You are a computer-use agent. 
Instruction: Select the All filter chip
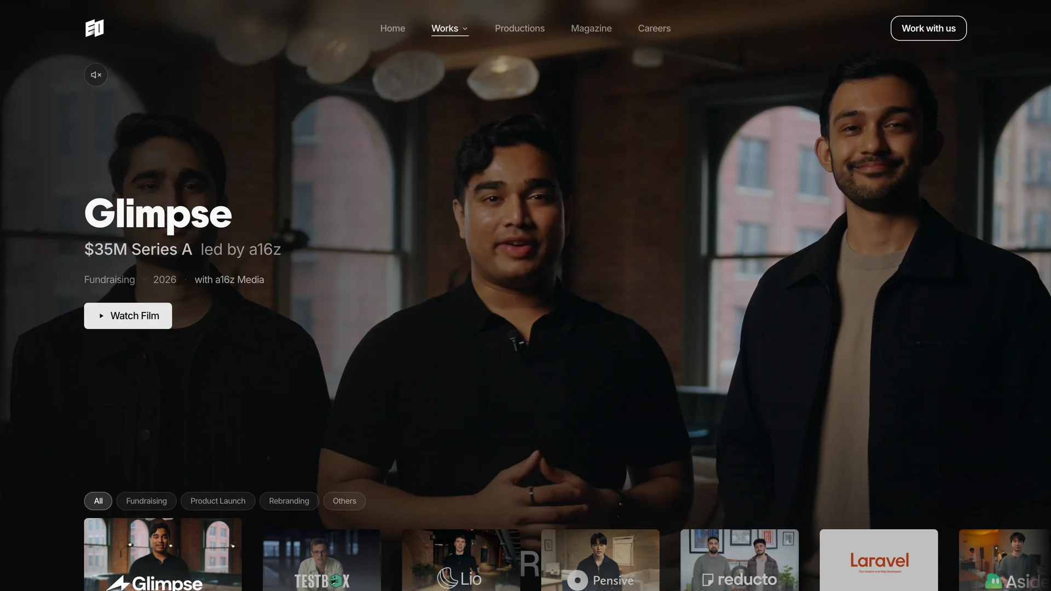(98, 501)
